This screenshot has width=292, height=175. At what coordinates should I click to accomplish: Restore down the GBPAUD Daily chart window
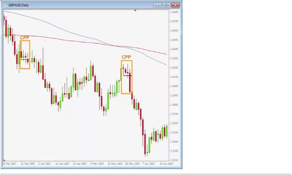coord(166,5)
